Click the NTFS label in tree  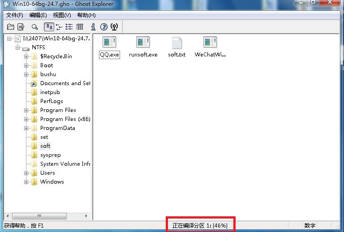[39, 47]
